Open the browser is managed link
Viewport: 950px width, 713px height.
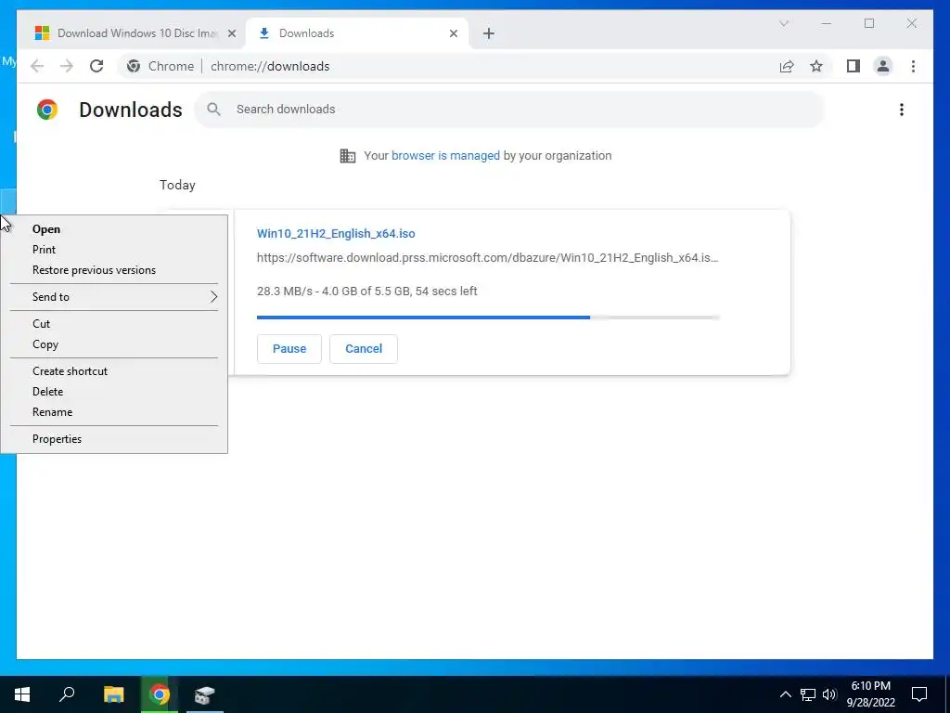coord(445,156)
